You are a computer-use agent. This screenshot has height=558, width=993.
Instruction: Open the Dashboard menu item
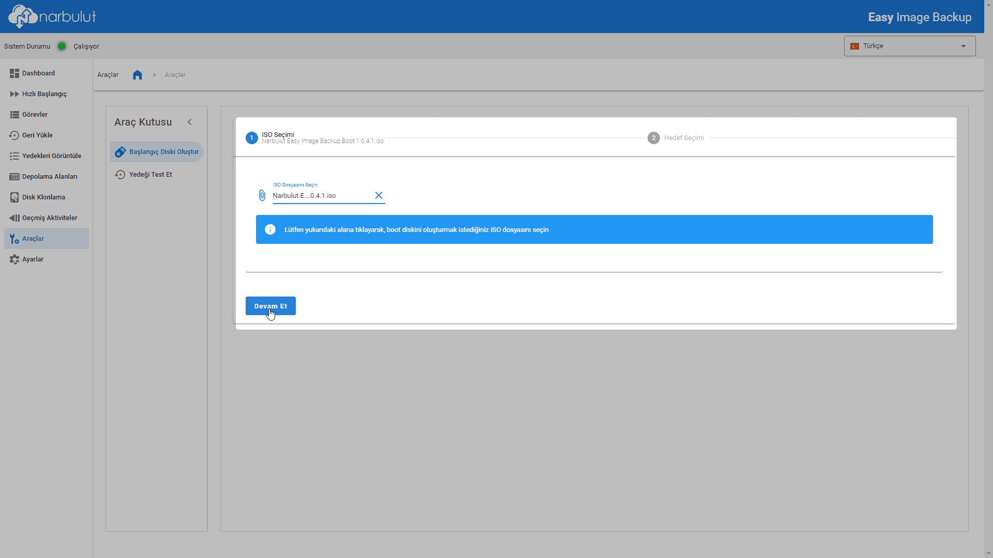pos(47,73)
